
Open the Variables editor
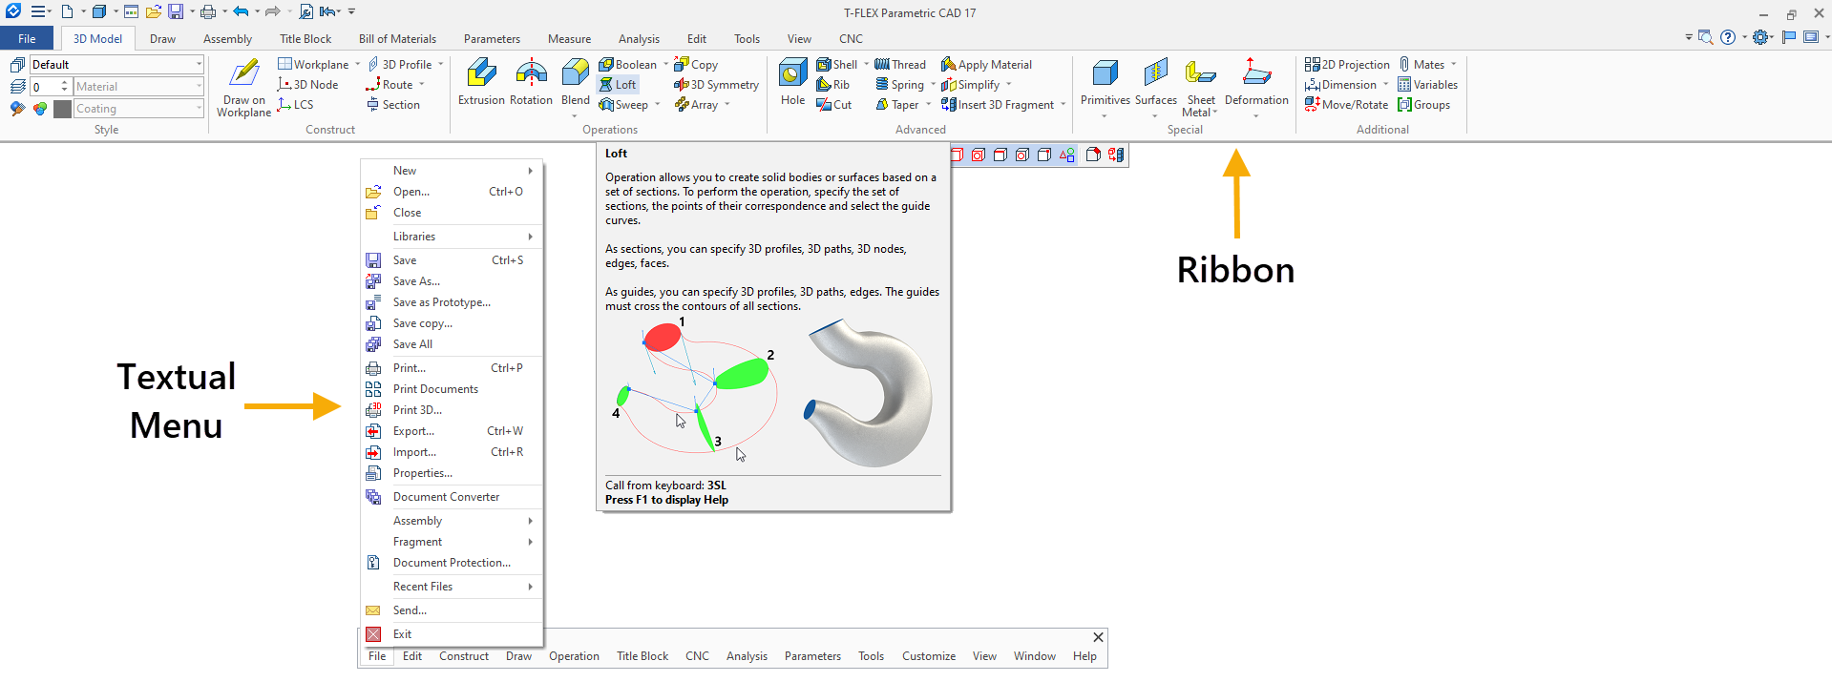pyautogui.click(x=1427, y=85)
